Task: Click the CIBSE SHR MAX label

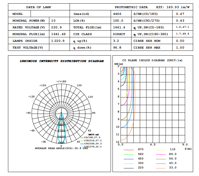Action: (147, 48)
